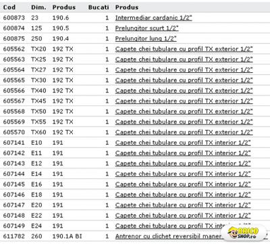
Task: Click the Cod column header
Action: pos(9,7)
